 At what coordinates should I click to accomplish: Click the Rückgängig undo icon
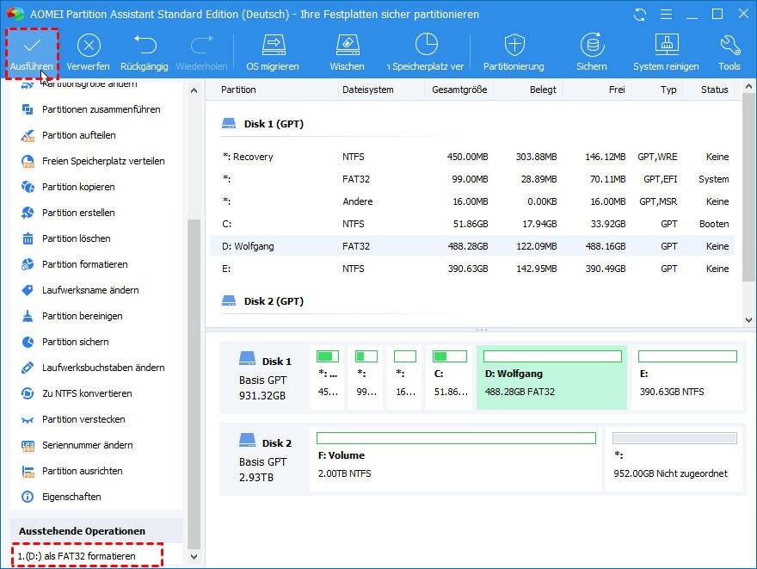pos(145,45)
